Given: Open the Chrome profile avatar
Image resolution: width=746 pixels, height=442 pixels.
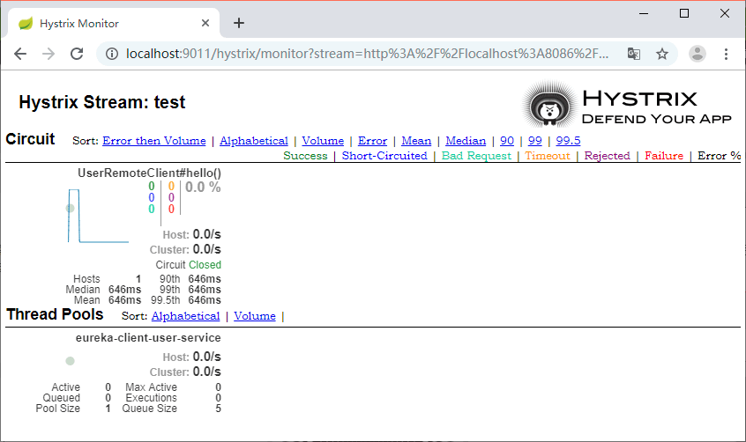Looking at the screenshot, I should [697, 54].
